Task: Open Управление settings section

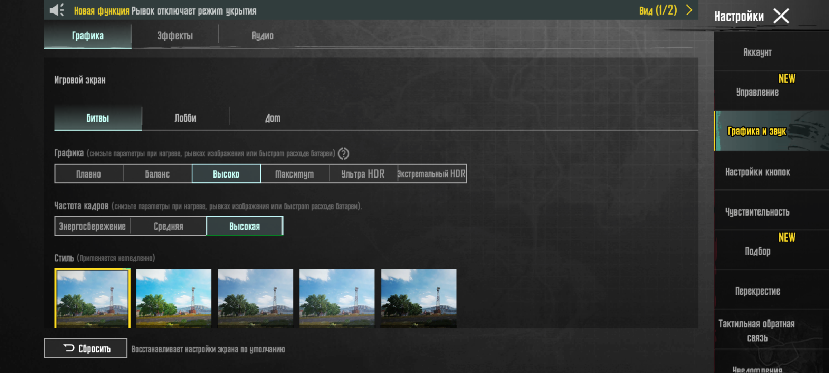Action: pyautogui.click(x=757, y=92)
